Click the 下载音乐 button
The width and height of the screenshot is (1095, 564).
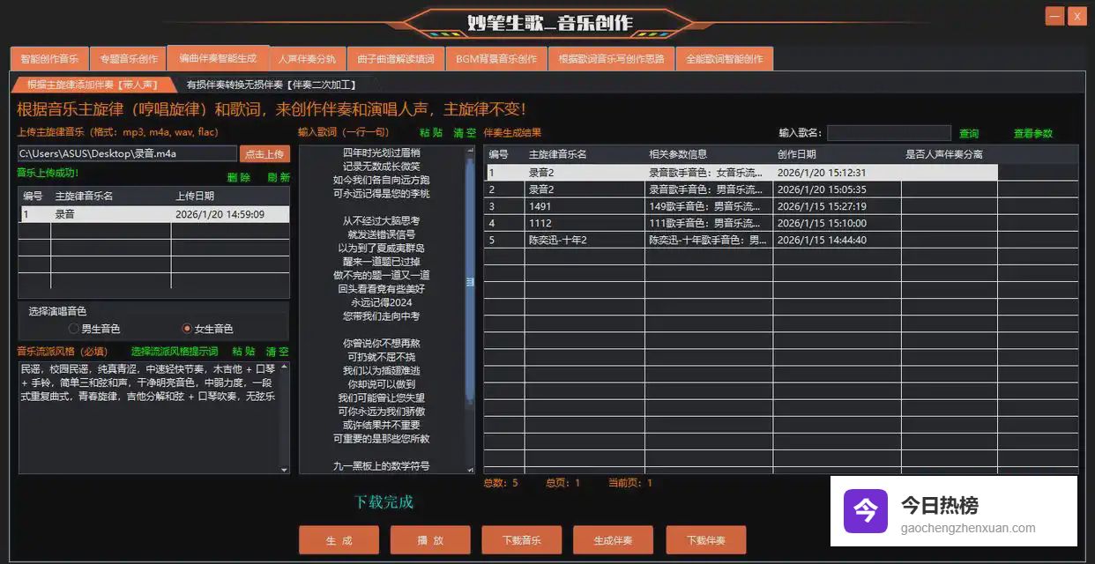tap(522, 540)
